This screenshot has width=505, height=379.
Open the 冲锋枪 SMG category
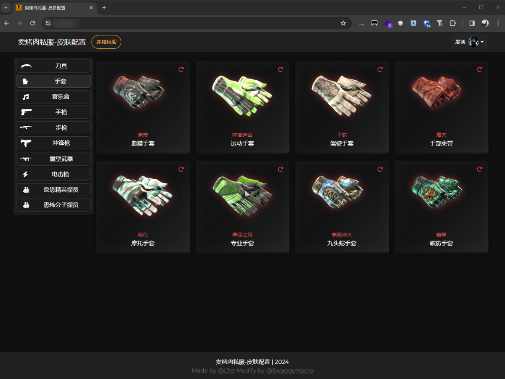53,143
